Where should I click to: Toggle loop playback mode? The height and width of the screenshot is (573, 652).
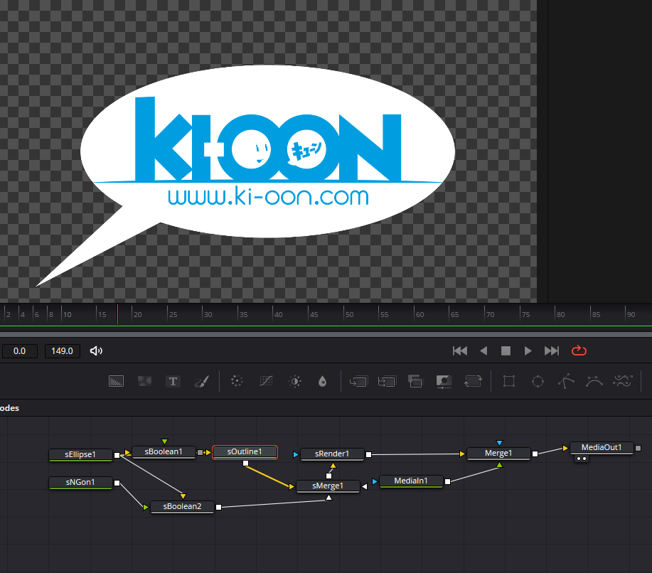click(579, 351)
